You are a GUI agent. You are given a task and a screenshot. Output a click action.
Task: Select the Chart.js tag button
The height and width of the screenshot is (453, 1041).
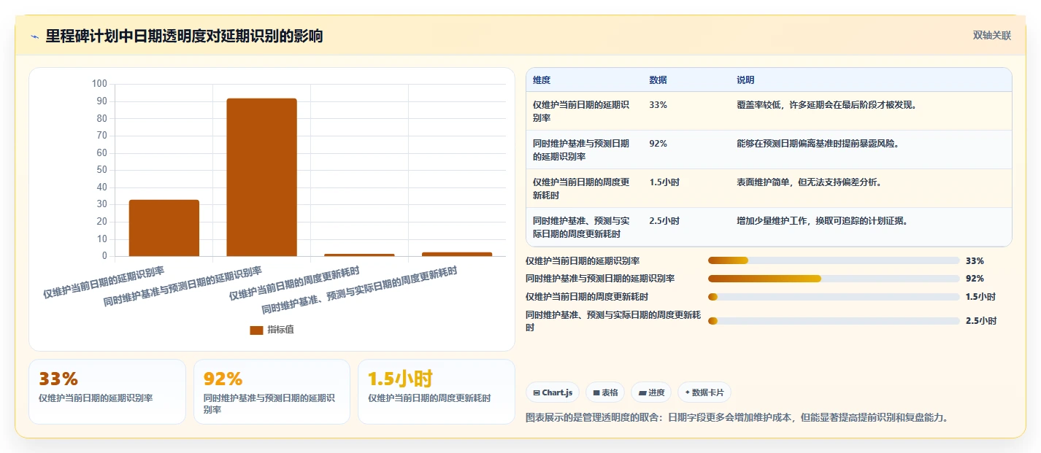tap(553, 392)
